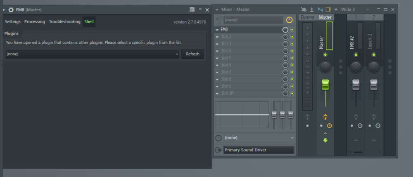Click the mixer multi-touch control hand icon
The image size is (413, 177).
pos(304,9)
